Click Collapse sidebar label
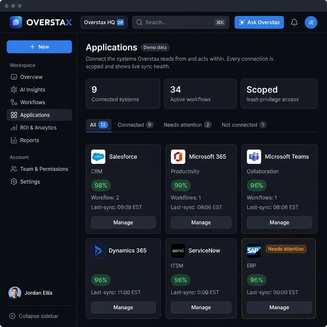 tap(39, 316)
